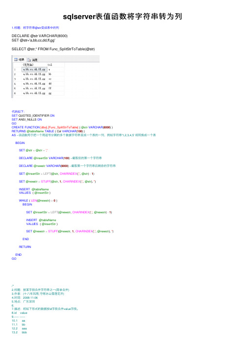The image size is (246, 348).
Task: Click the 代码如下 label
Action: (x=18, y=112)
